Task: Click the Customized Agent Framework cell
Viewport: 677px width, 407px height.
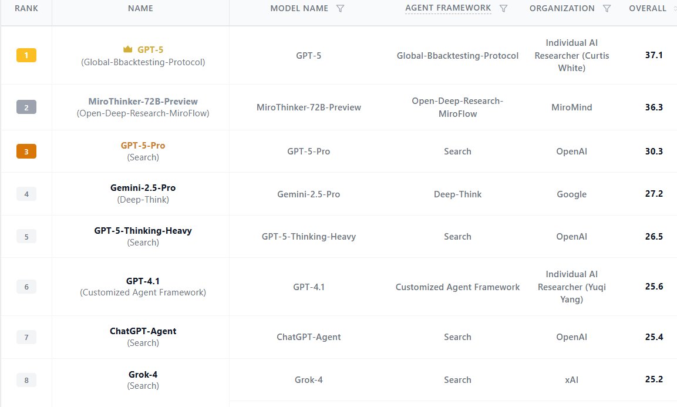Action: coord(457,287)
